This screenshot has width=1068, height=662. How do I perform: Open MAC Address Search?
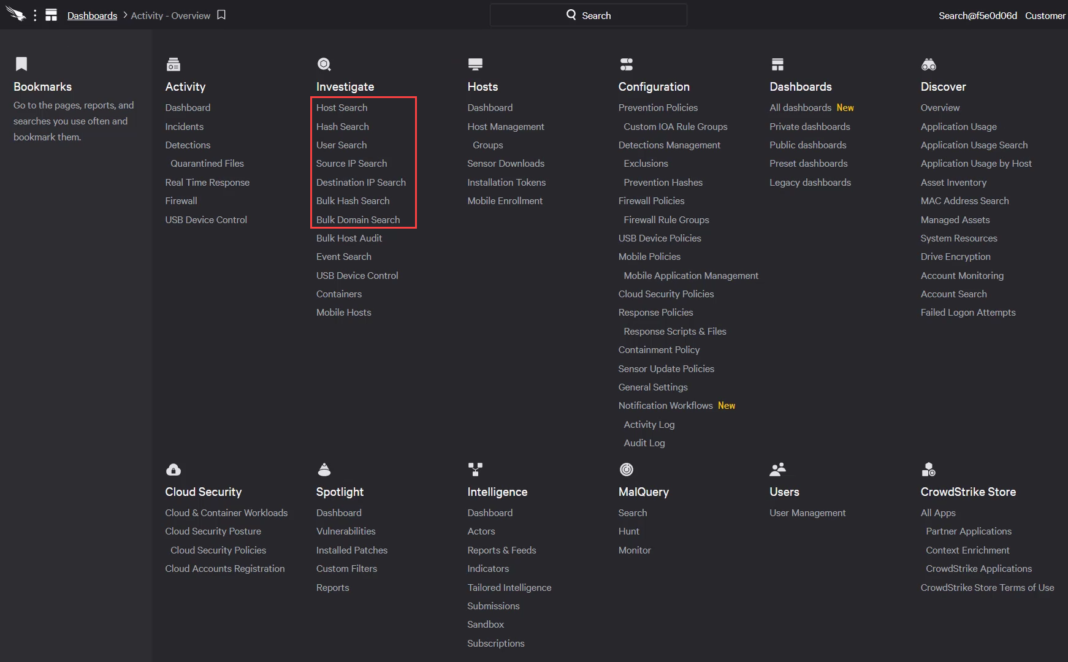pos(964,201)
